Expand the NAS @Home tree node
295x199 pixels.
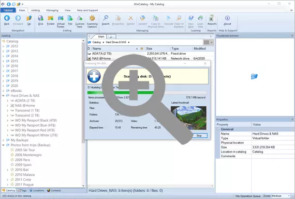coord(8,106)
